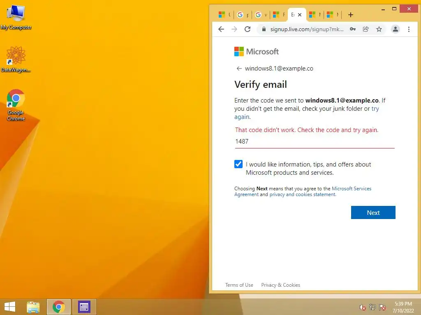Screen dimensions: 421x315
Task: Open Privacy & Cookies footer link
Action: pyautogui.click(x=280, y=285)
